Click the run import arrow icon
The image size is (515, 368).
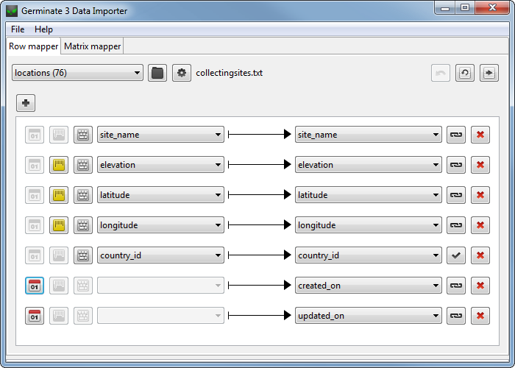coord(489,73)
